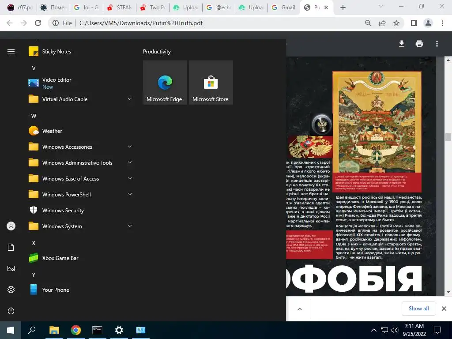Jump to letter V header in app list

(x=34, y=68)
